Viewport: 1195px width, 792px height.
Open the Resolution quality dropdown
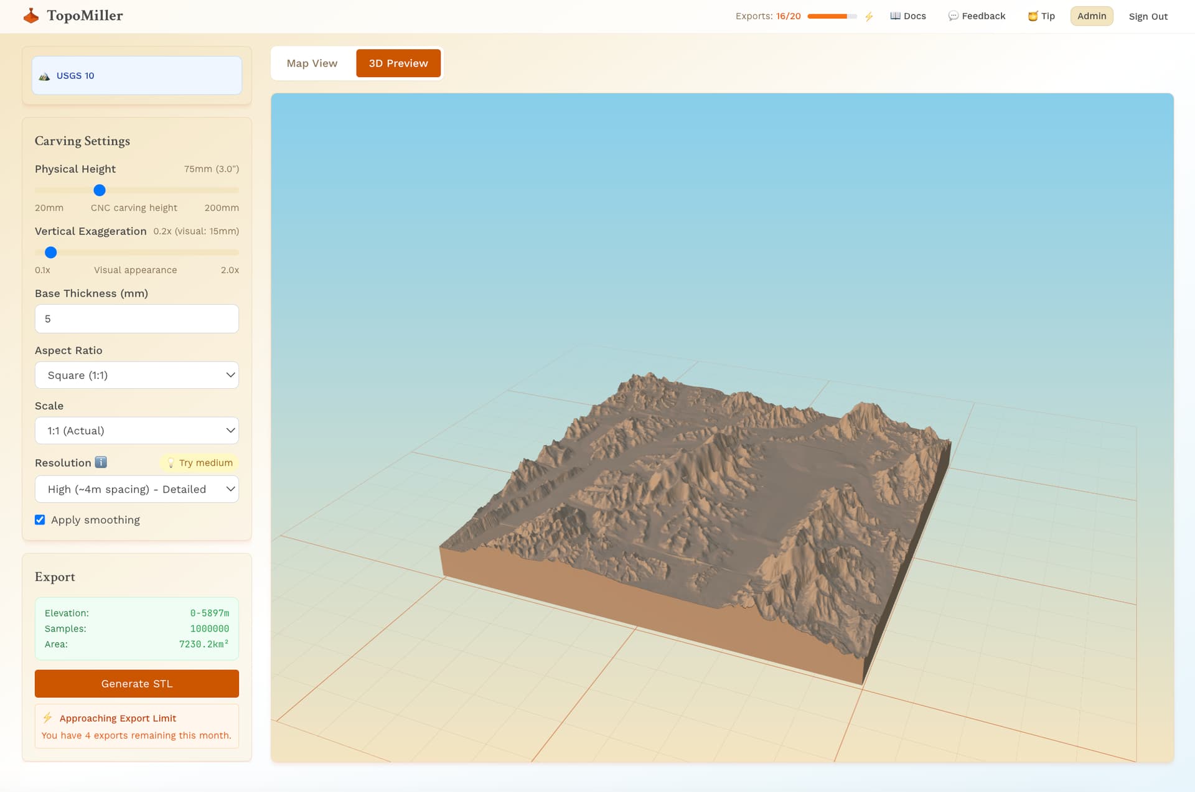tap(137, 489)
